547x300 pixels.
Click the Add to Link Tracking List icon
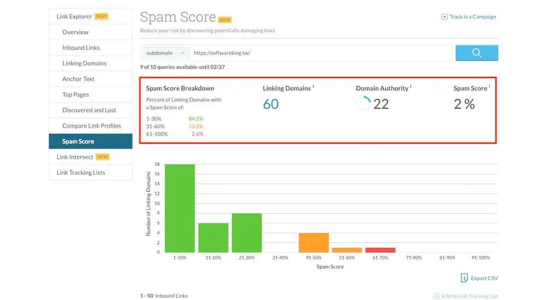(436, 296)
